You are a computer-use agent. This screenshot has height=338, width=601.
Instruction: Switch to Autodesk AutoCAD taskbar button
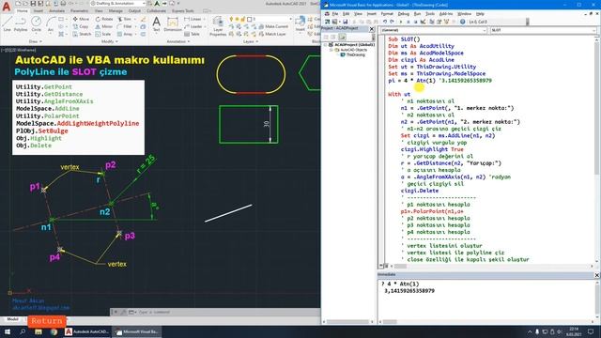(87, 331)
